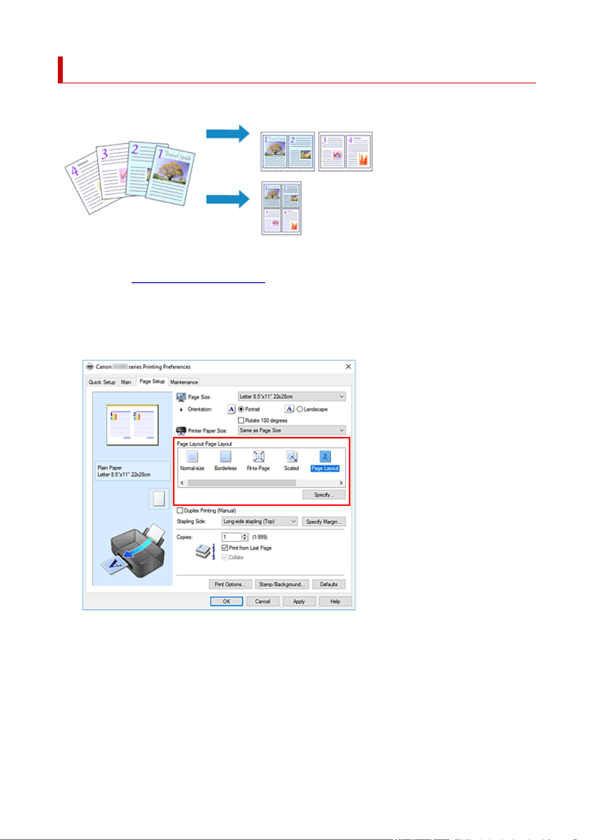Open Help for the dialog
594x840 pixels.
point(336,601)
